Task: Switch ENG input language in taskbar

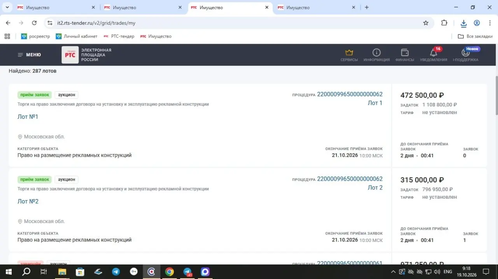Action: (448, 272)
